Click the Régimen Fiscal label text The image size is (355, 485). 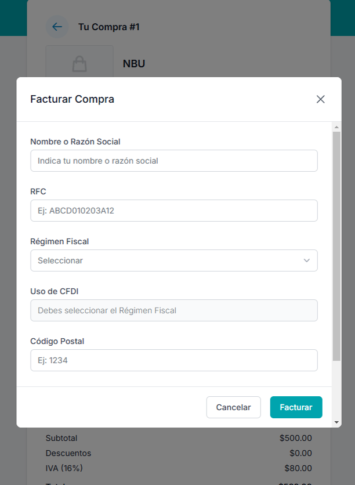[60, 241]
